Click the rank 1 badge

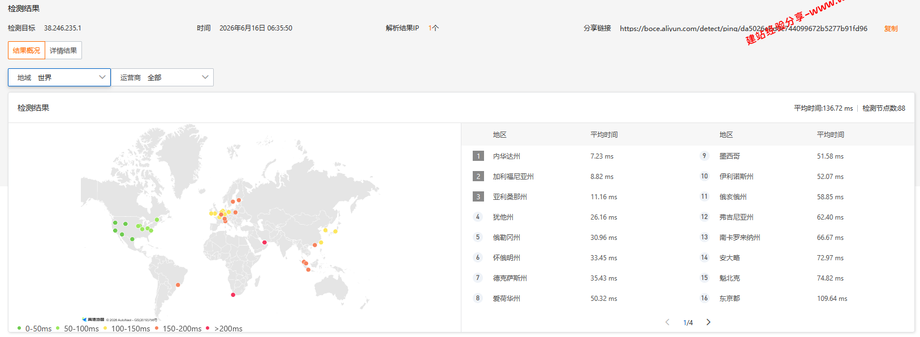coord(478,156)
